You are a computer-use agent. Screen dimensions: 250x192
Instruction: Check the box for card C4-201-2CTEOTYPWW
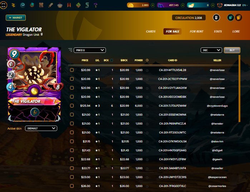pyautogui.click(x=72, y=79)
